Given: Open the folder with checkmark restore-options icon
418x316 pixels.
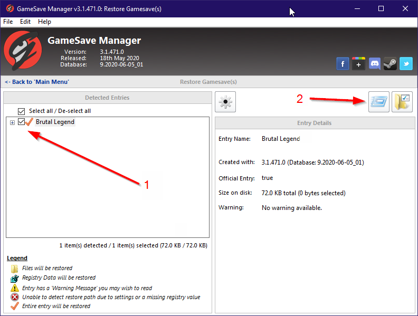Looking at the screenshot, I should pos(402,102).
